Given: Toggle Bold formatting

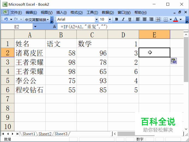Looking at the screenshot, I should click(117, 19).
